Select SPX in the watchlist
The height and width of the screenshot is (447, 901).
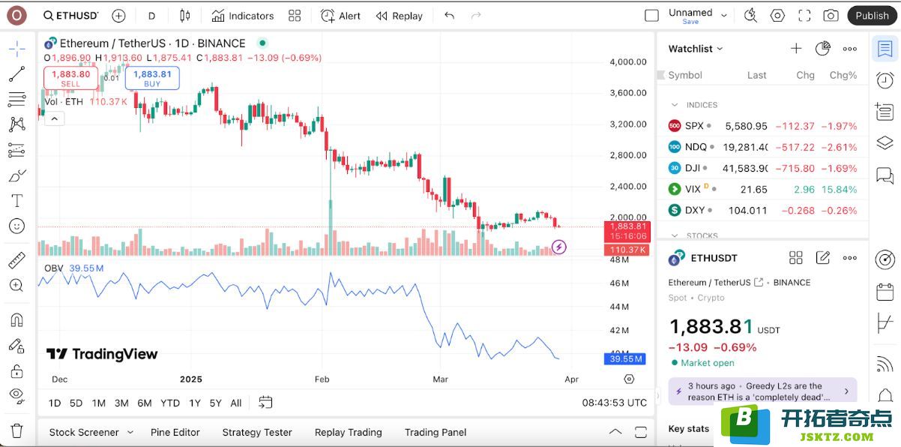coord(762,126)
